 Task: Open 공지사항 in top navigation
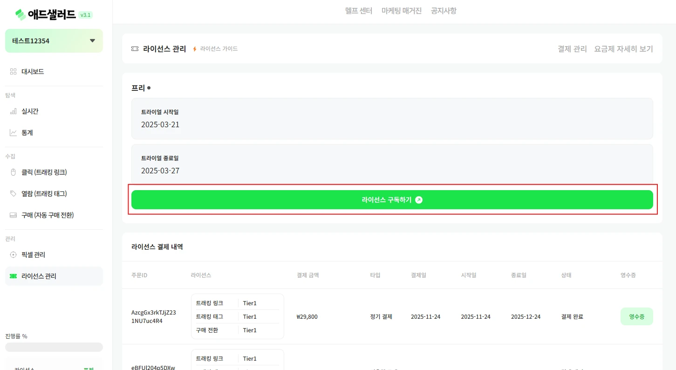[443, 11]
